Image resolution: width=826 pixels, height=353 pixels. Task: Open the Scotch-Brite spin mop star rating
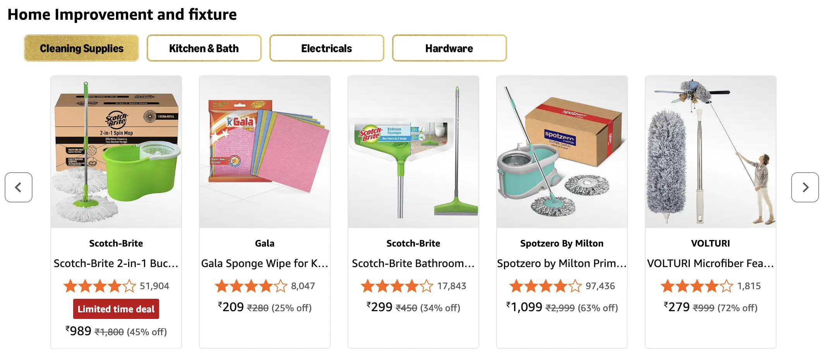click(x=100, y=286)
